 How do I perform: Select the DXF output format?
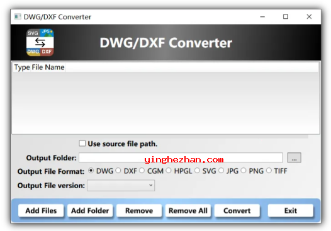(118, 171)
